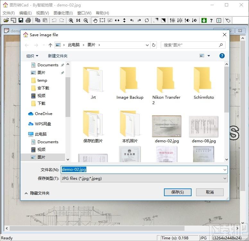The image size is (249, 241).
Task: Open the 图像处理(I) menu
Action: point(63,13)
